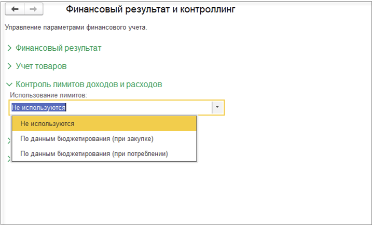Open the Финансовый результат section heading
This screenshot has width=372, height=225.
pyautogui.click(x=58, y=48)
